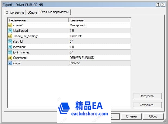Select the MaxSpread value 1.5 field
The height and width of the screenshot is (124, 168).
[x=99, y=31]
